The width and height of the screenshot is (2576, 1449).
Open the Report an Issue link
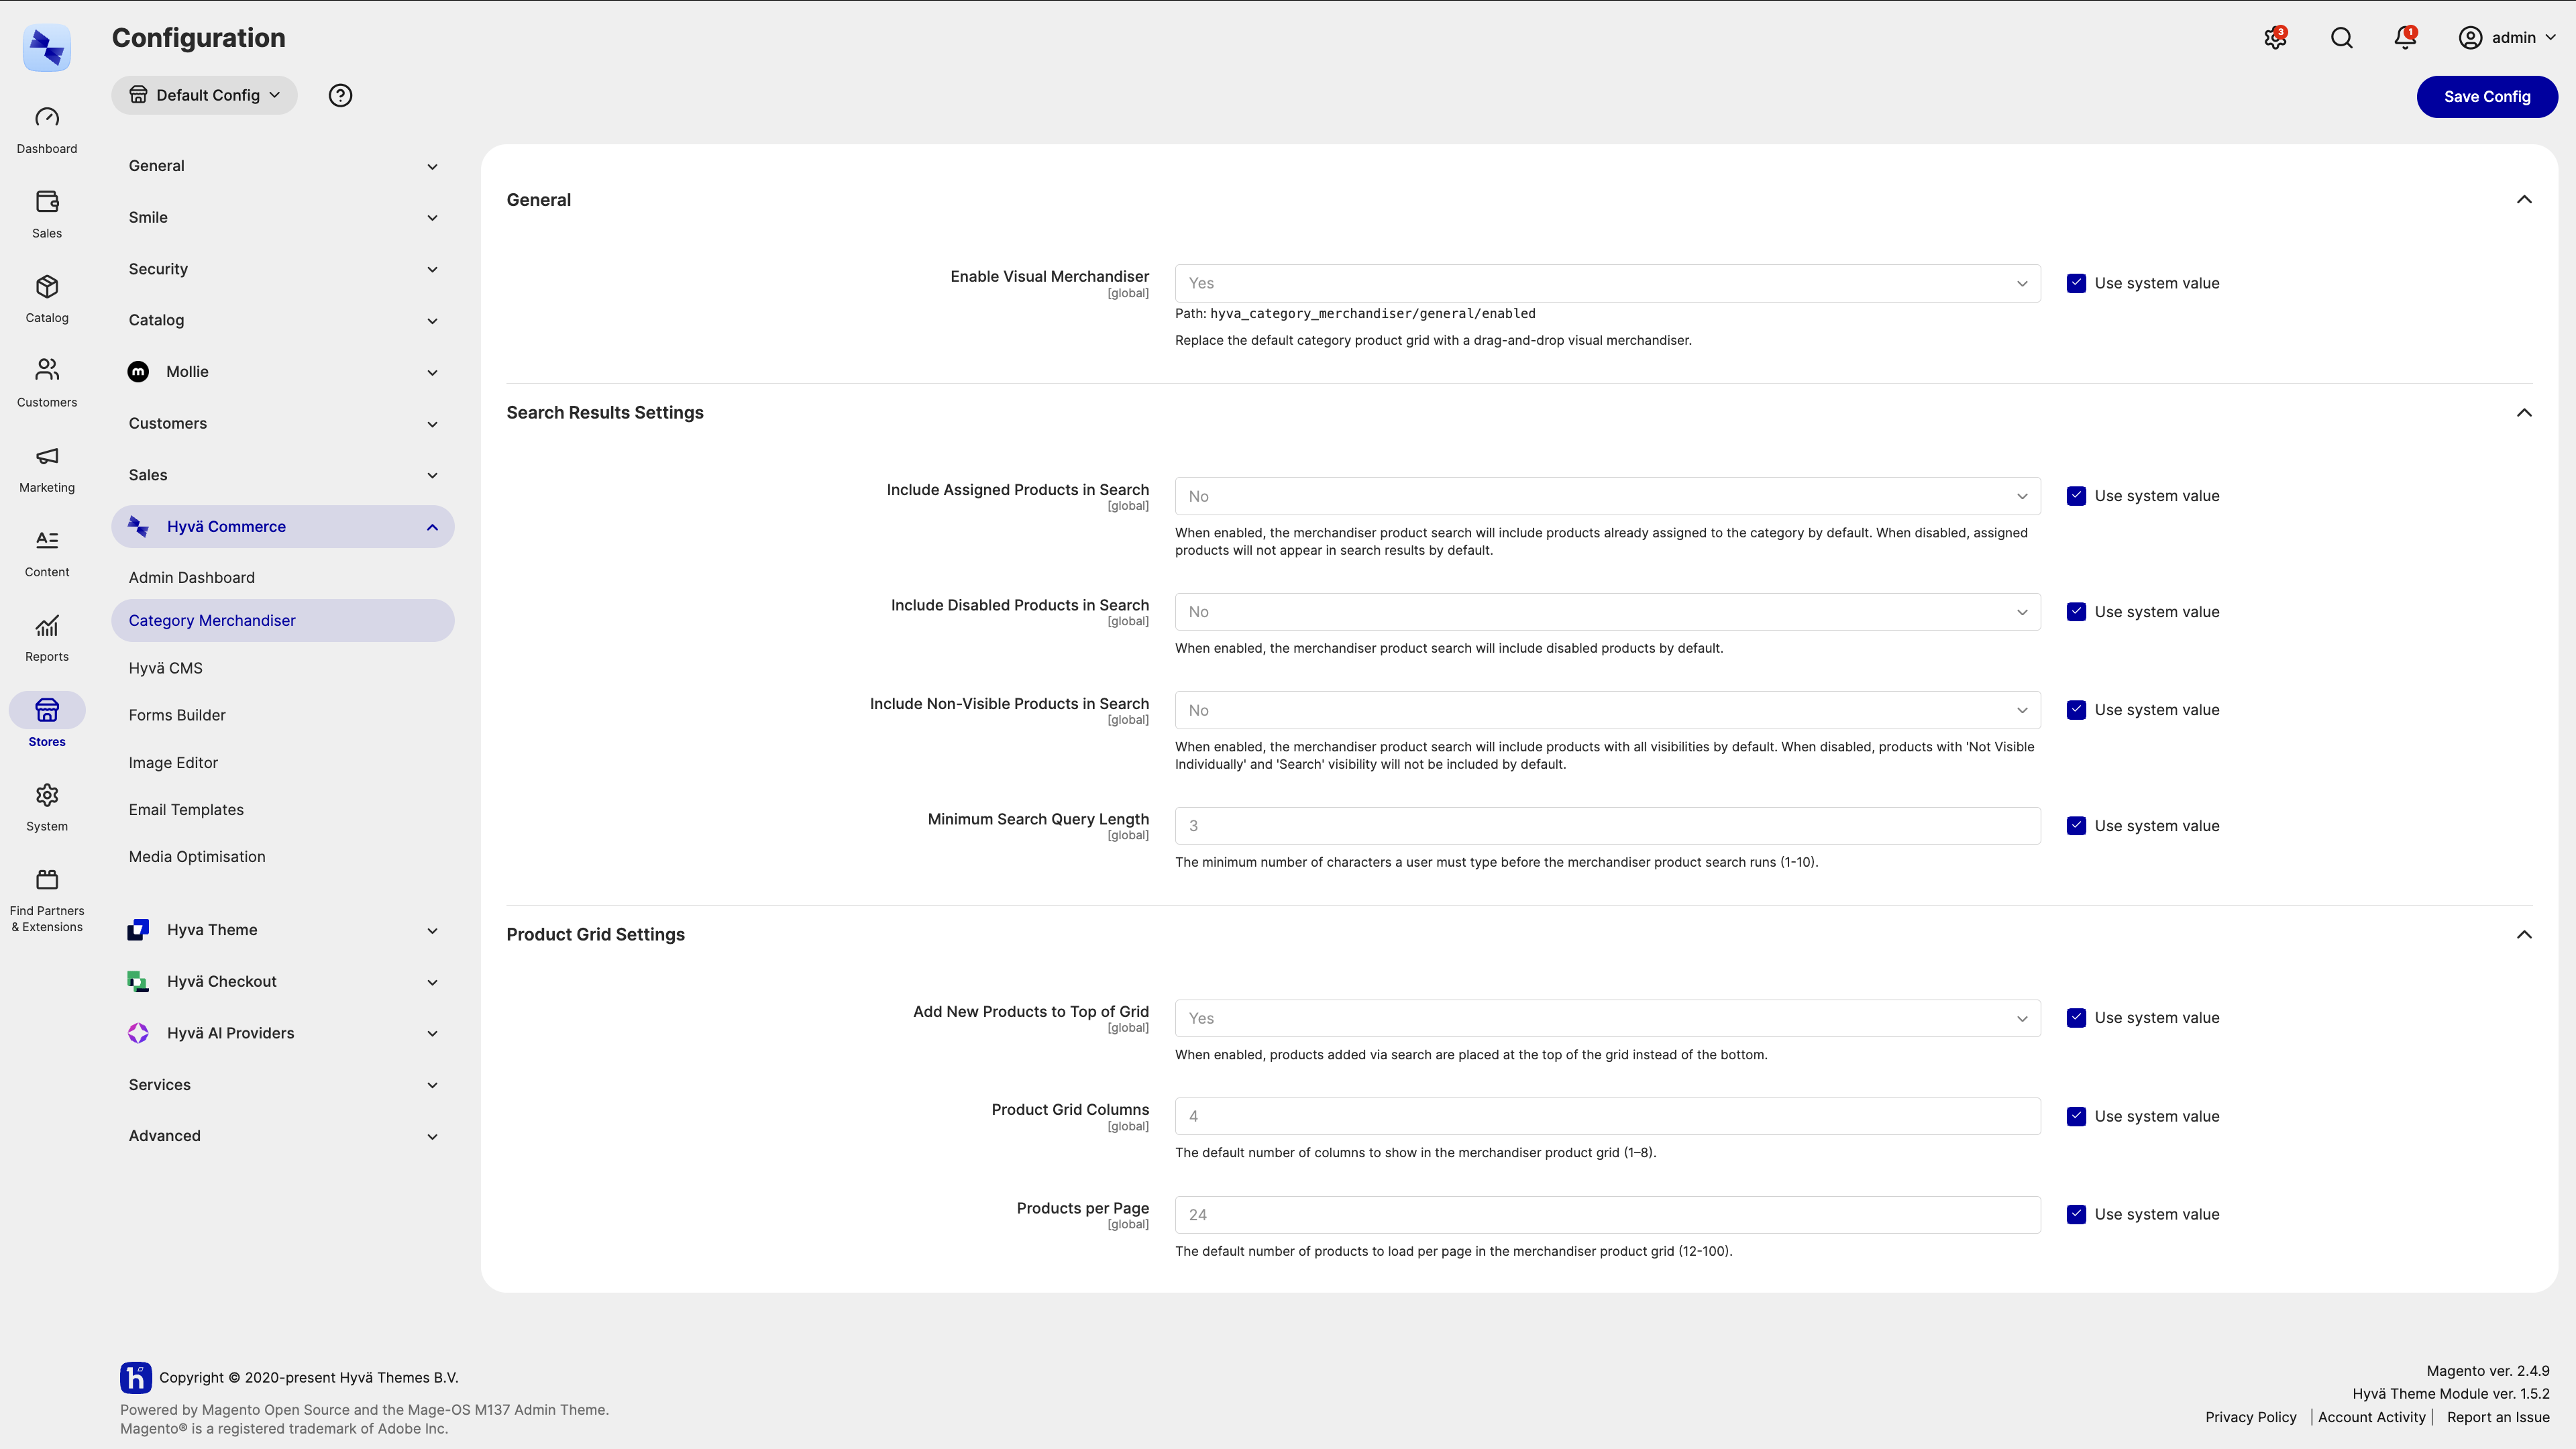2498,1417
